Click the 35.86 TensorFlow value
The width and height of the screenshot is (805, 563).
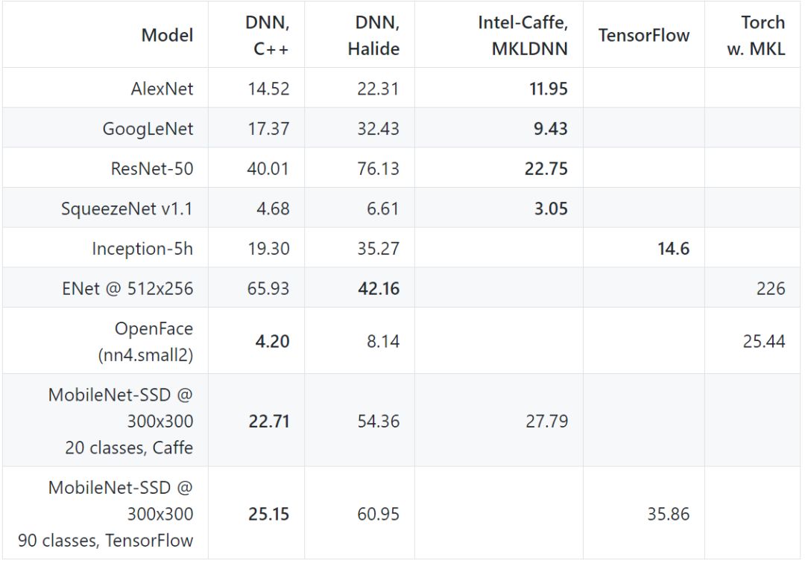[668, 514]
